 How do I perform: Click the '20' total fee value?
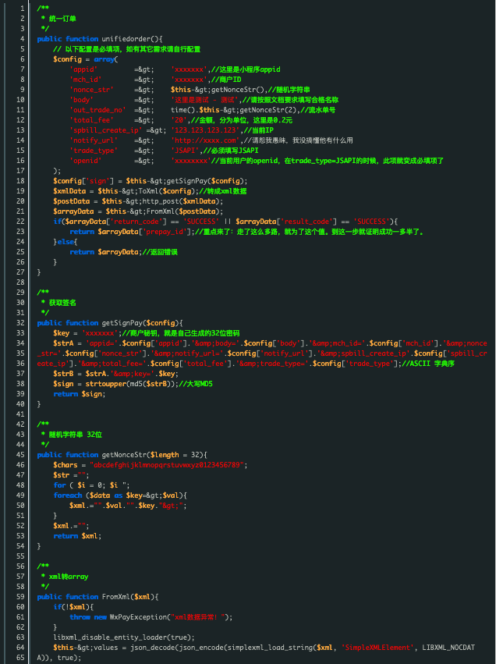click(x=179, y=120)
